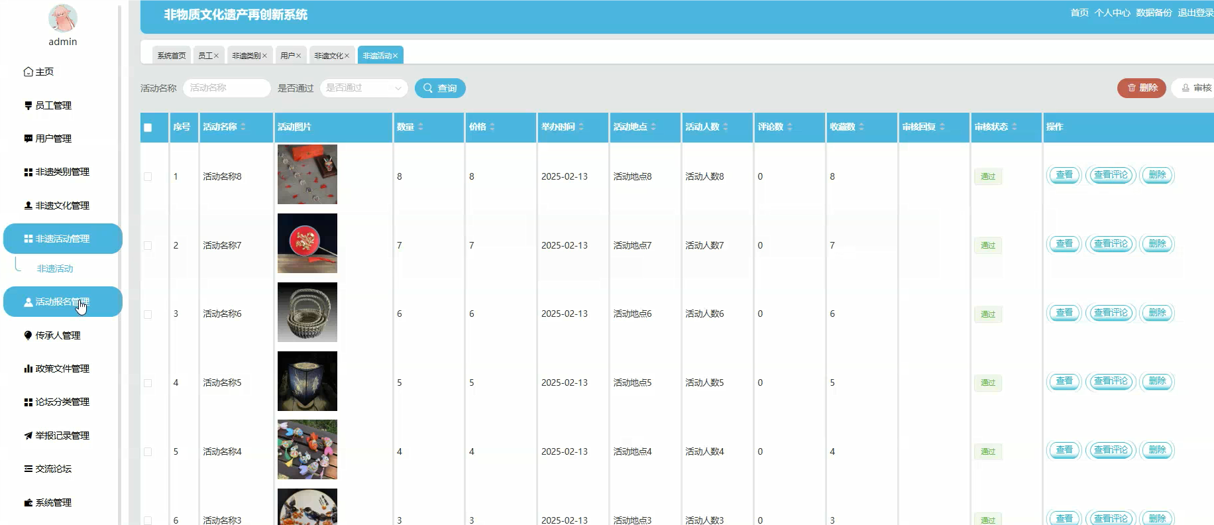Click 查看 for 活动名称8
This screenshot has width=1214, height=525.
[1064, 175]
